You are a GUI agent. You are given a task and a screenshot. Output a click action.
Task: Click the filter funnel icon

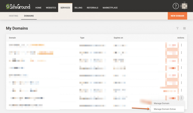(177, 28)
